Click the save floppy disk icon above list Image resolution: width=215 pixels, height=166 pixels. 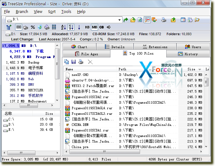(73, 62)
